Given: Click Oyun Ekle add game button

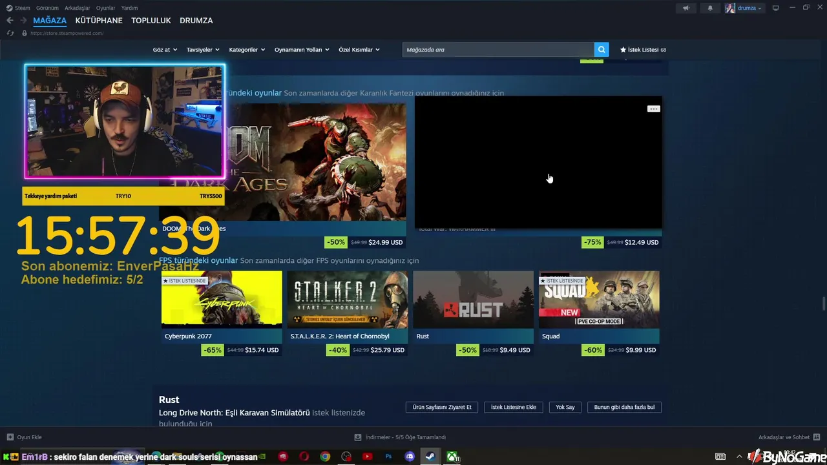Looking at the screenshot, I should click(x=25, y=437).
